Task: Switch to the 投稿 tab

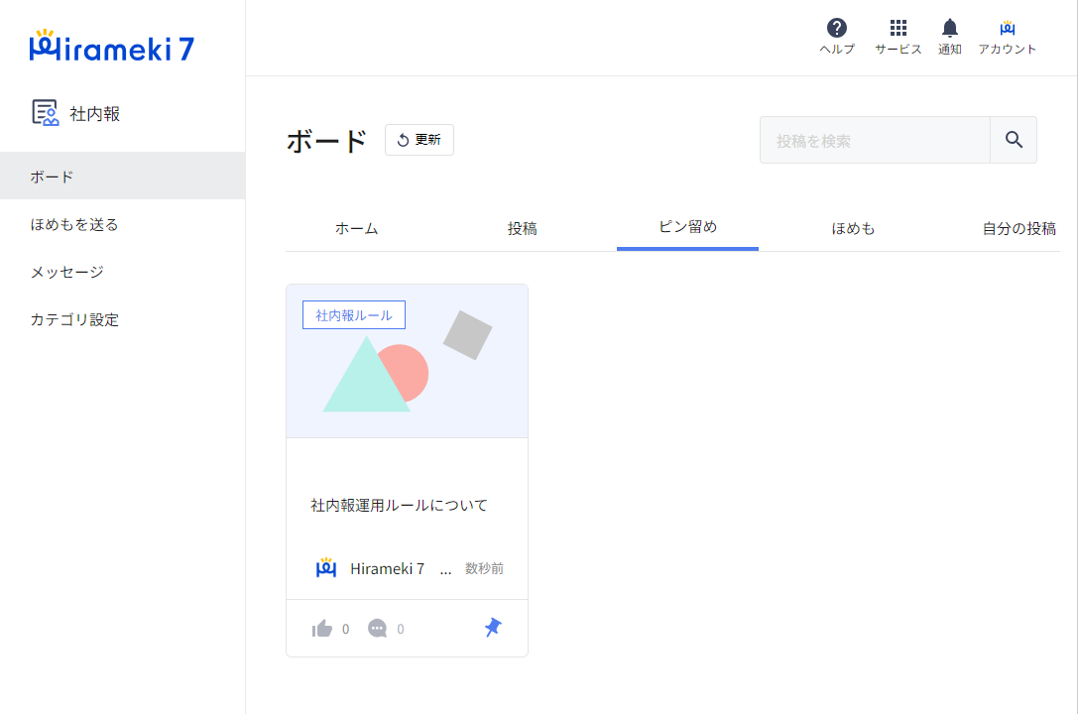Action: pyautogui.click(x=522, y=228)
